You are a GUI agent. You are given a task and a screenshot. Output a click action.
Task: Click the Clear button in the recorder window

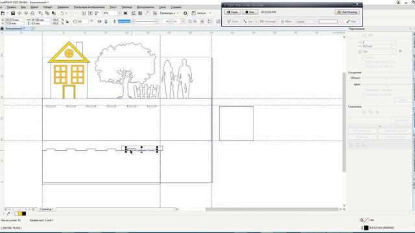tap(352, 21)
